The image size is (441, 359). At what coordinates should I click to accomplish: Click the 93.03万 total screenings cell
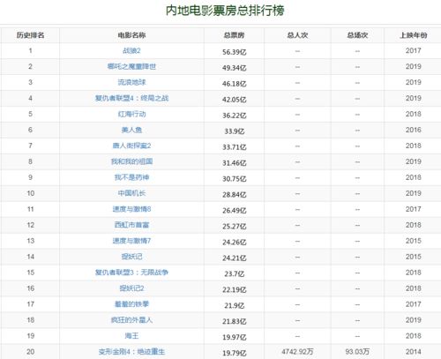point(357,352)
